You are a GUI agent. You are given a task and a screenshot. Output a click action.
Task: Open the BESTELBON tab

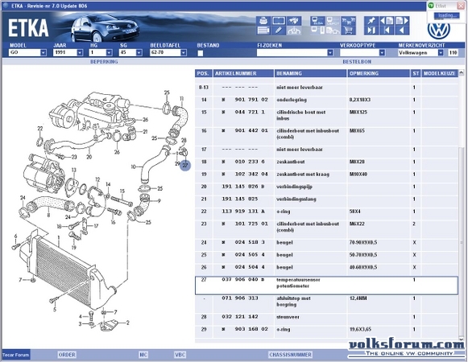[x=357, y=62]
